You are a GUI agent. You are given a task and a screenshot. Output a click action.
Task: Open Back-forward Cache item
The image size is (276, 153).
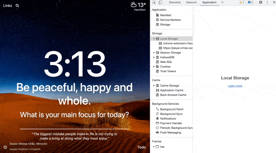tap(173, 95)
